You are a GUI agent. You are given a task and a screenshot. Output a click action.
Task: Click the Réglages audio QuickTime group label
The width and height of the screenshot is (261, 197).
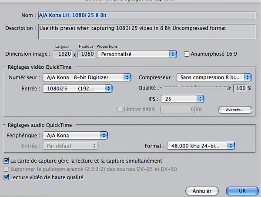pos(40,125)
